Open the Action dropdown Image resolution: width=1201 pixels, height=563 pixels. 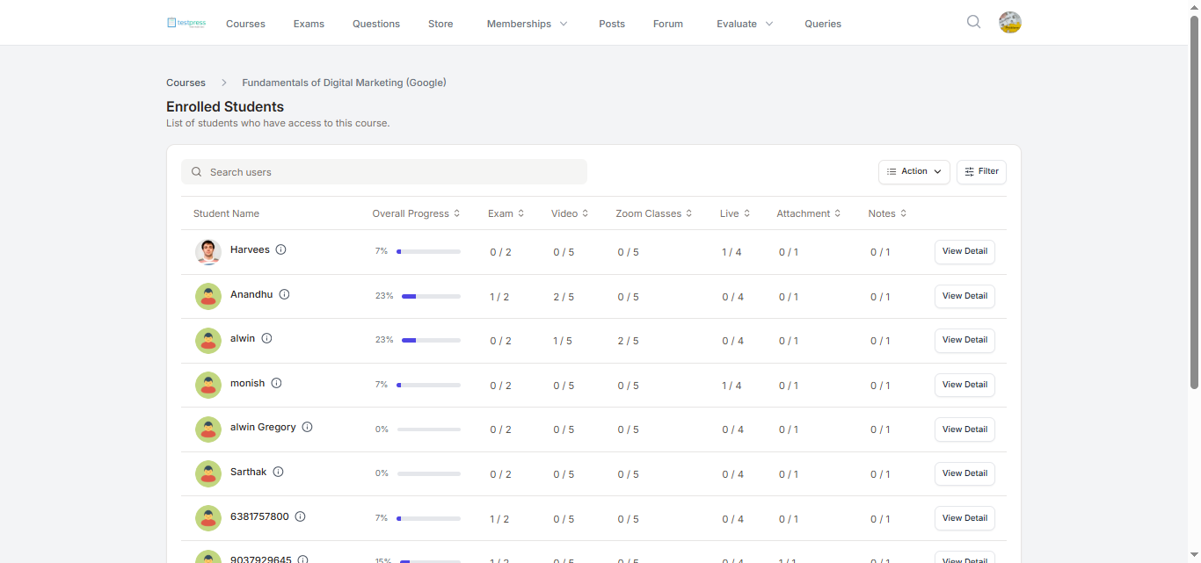pos(913,172)
